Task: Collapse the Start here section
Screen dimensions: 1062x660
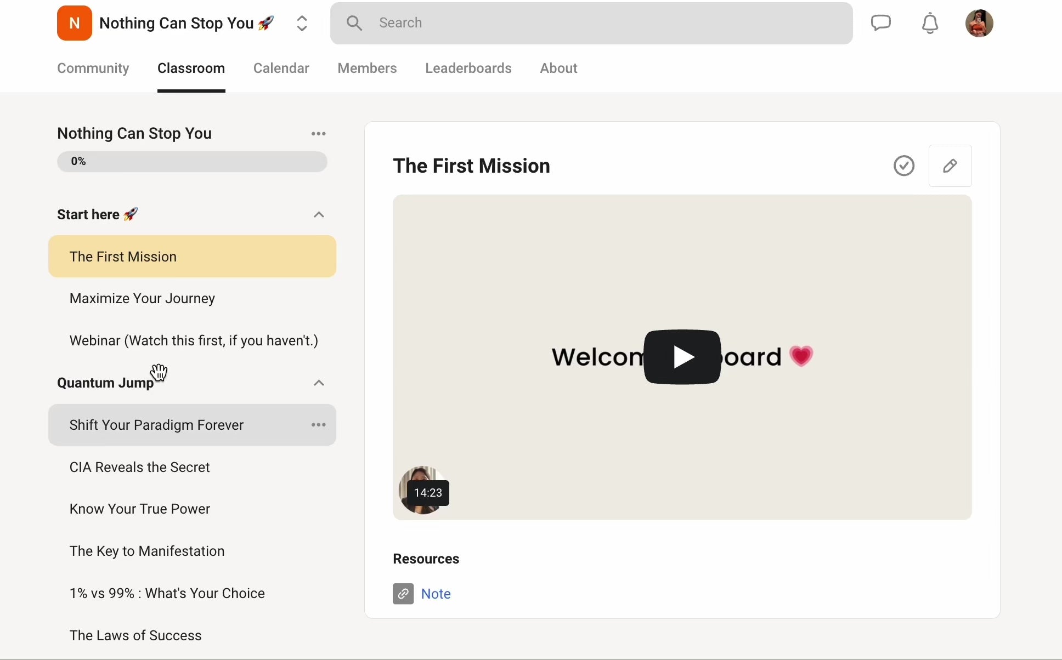Action: point(319,215)
